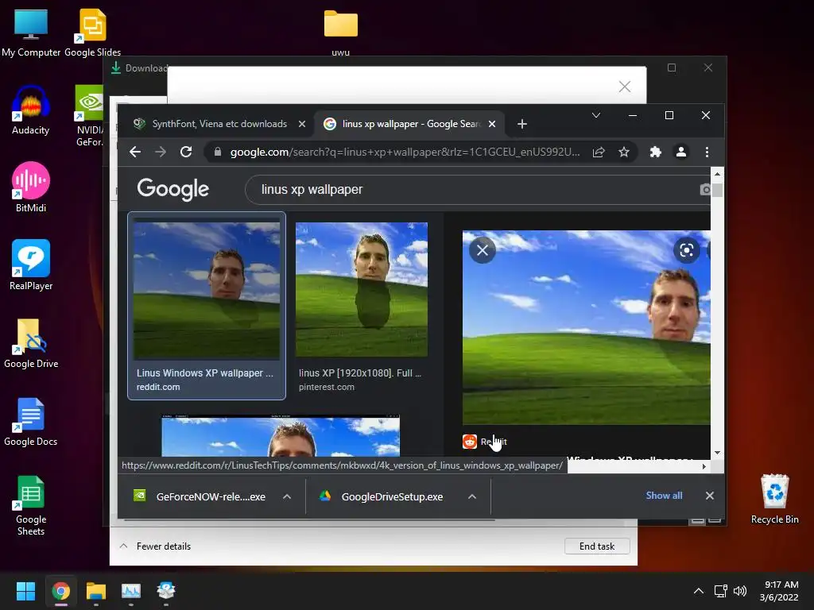Select third wallpaper thumbnail below results
The image size is (814, 610).
point(281,436)
